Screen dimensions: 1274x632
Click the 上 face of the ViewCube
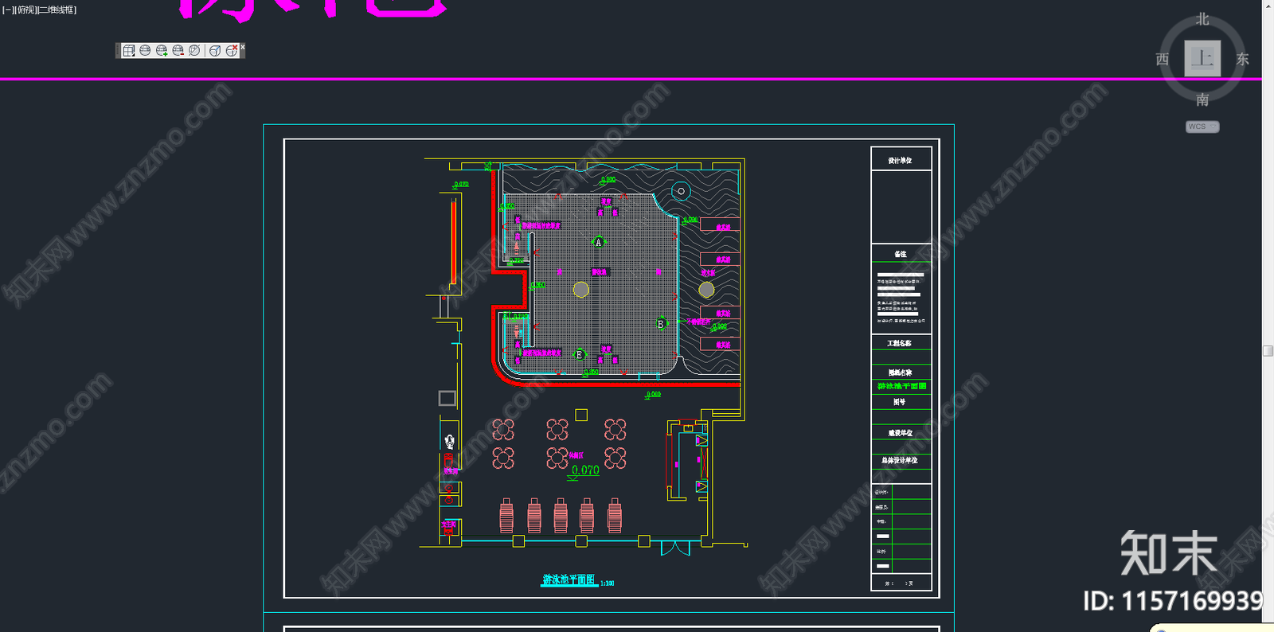[1202, 58]
